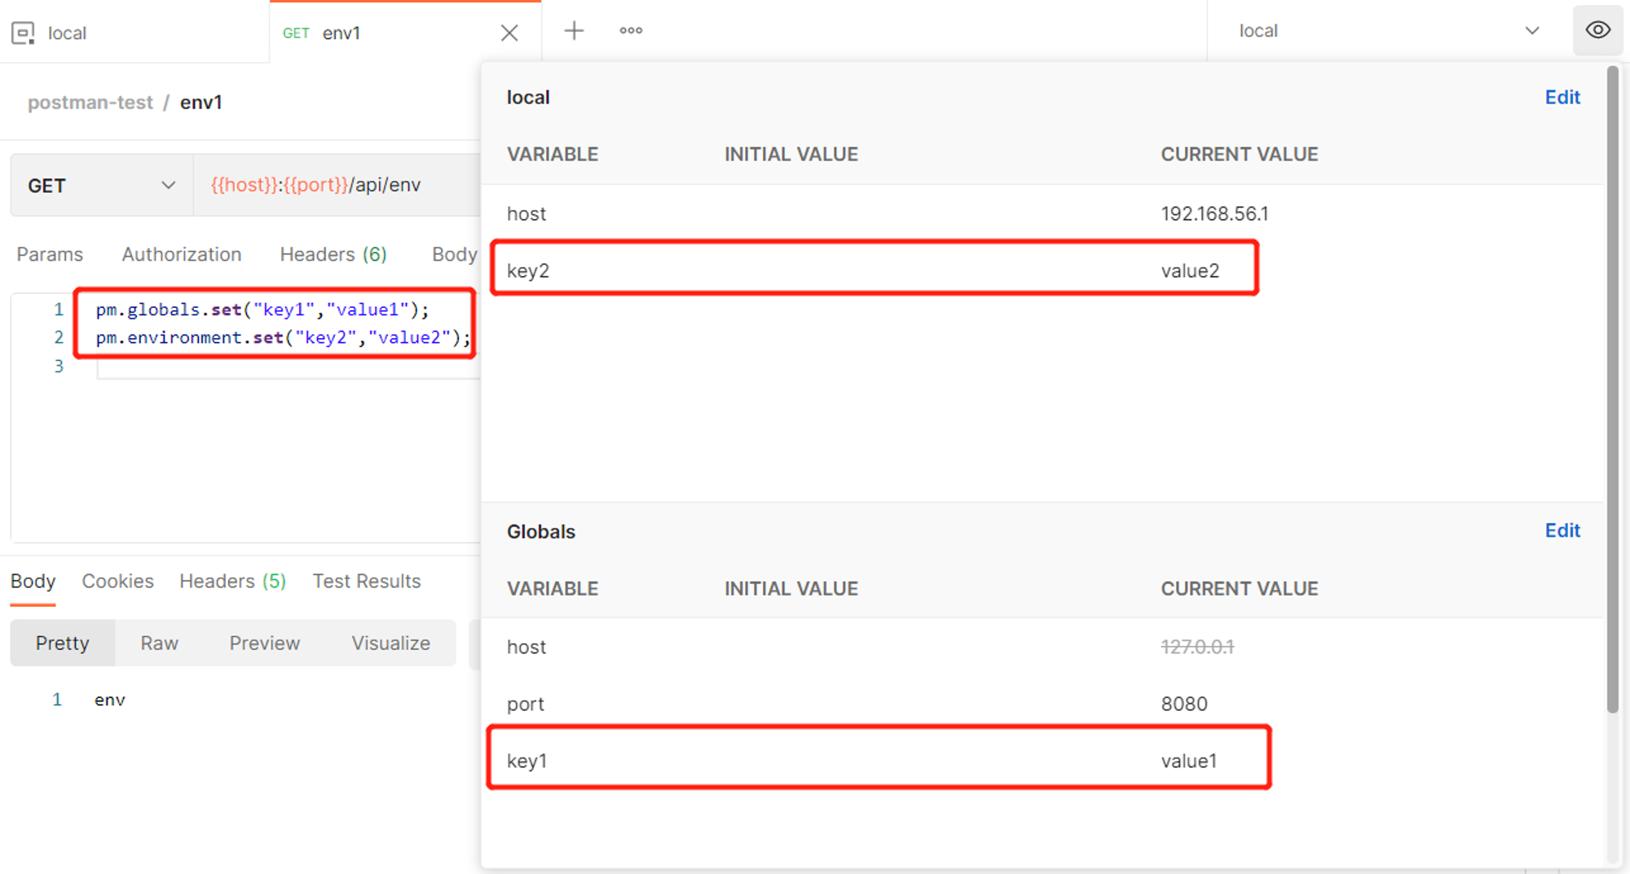
Task: Open the Authorization tab
Action: [182, 254]
